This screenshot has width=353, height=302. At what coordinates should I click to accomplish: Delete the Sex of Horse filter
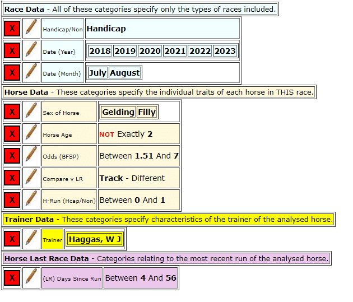click(12, 111)
